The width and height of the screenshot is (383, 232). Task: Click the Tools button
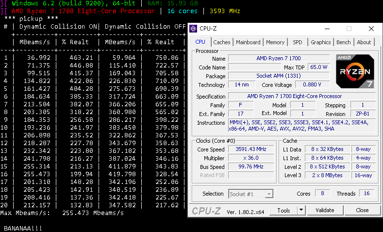[283, 210]
